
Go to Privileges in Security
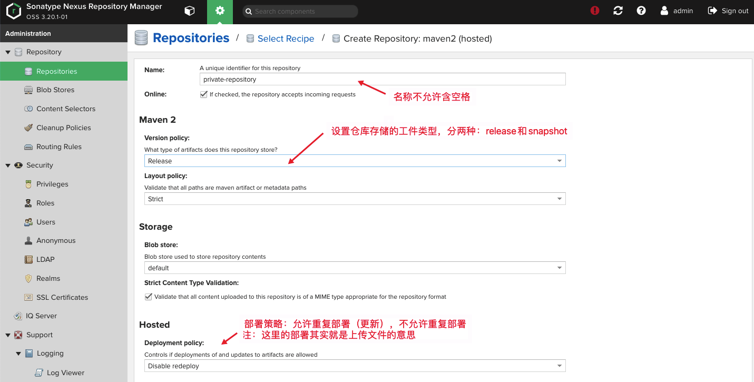coord(52,184)
